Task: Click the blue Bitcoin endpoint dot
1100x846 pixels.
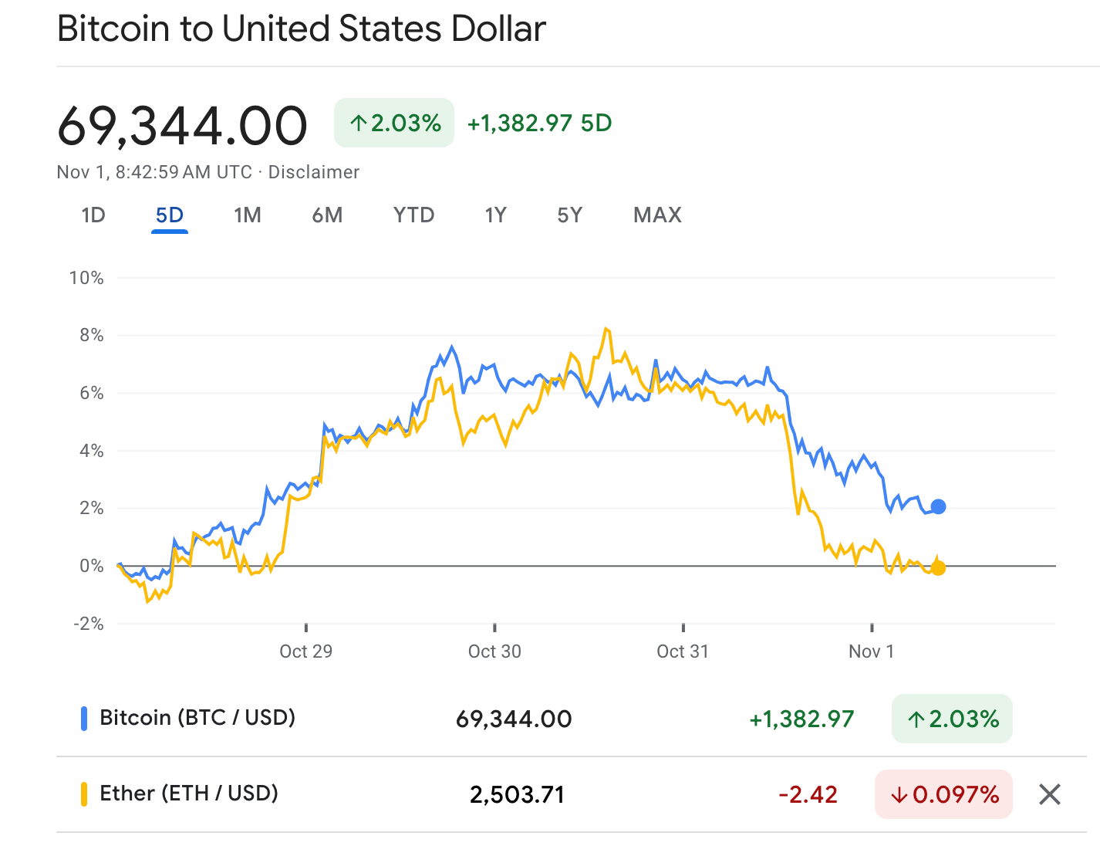Action: [x=938, y=507]
